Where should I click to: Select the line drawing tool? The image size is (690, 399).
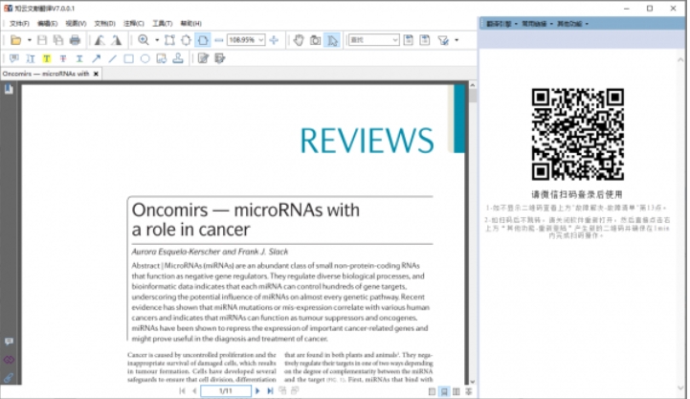pos(112,58)
